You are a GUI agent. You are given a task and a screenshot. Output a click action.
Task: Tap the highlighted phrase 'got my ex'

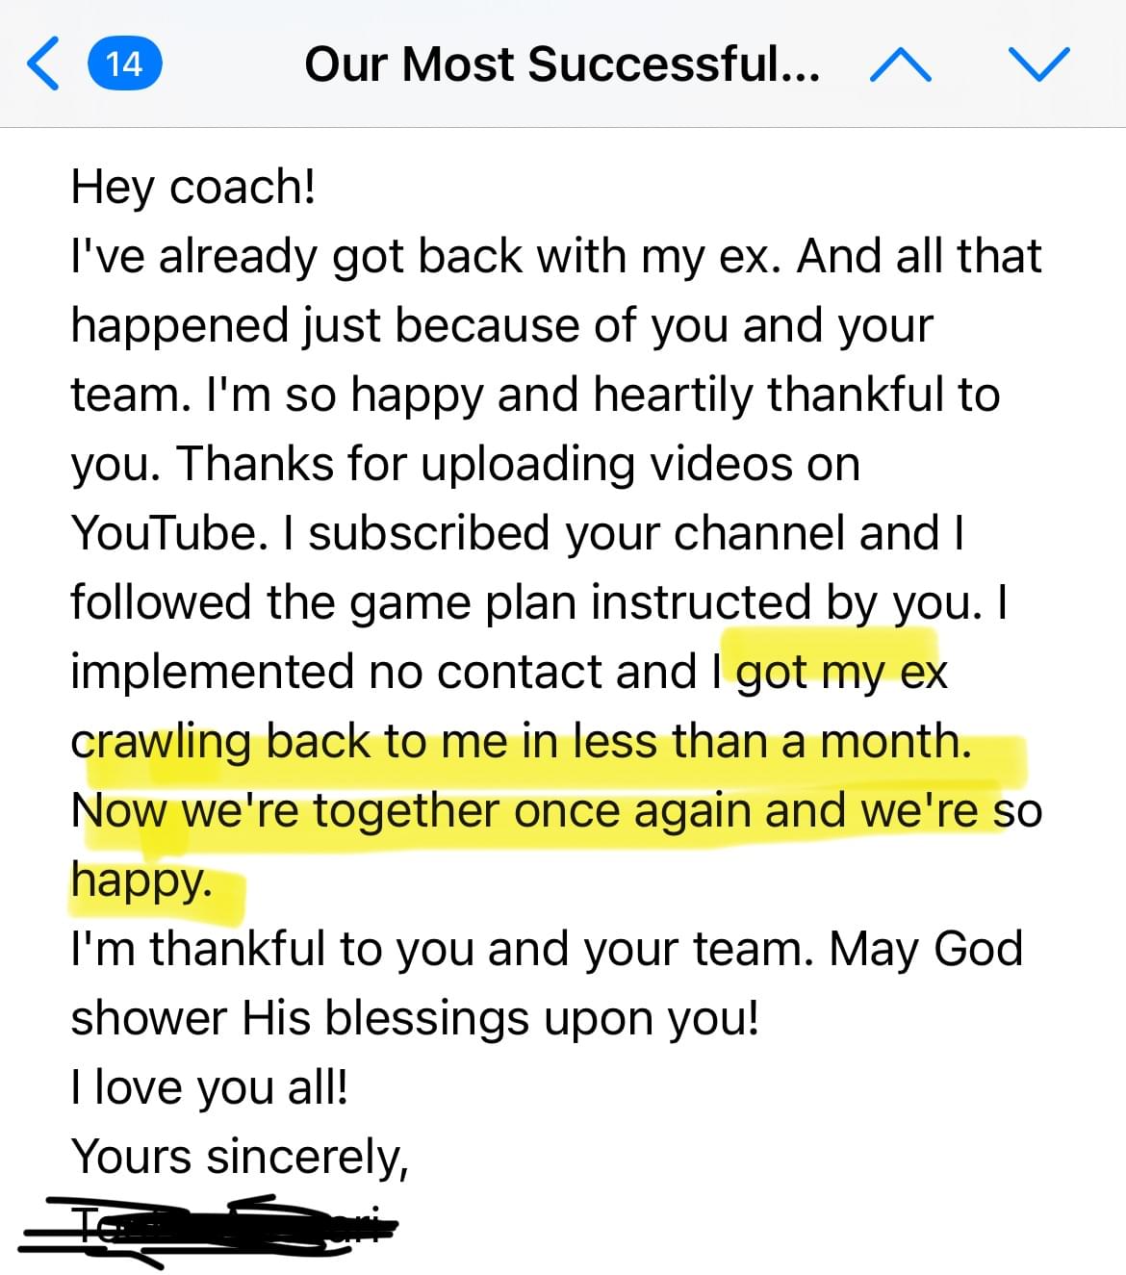842,672
